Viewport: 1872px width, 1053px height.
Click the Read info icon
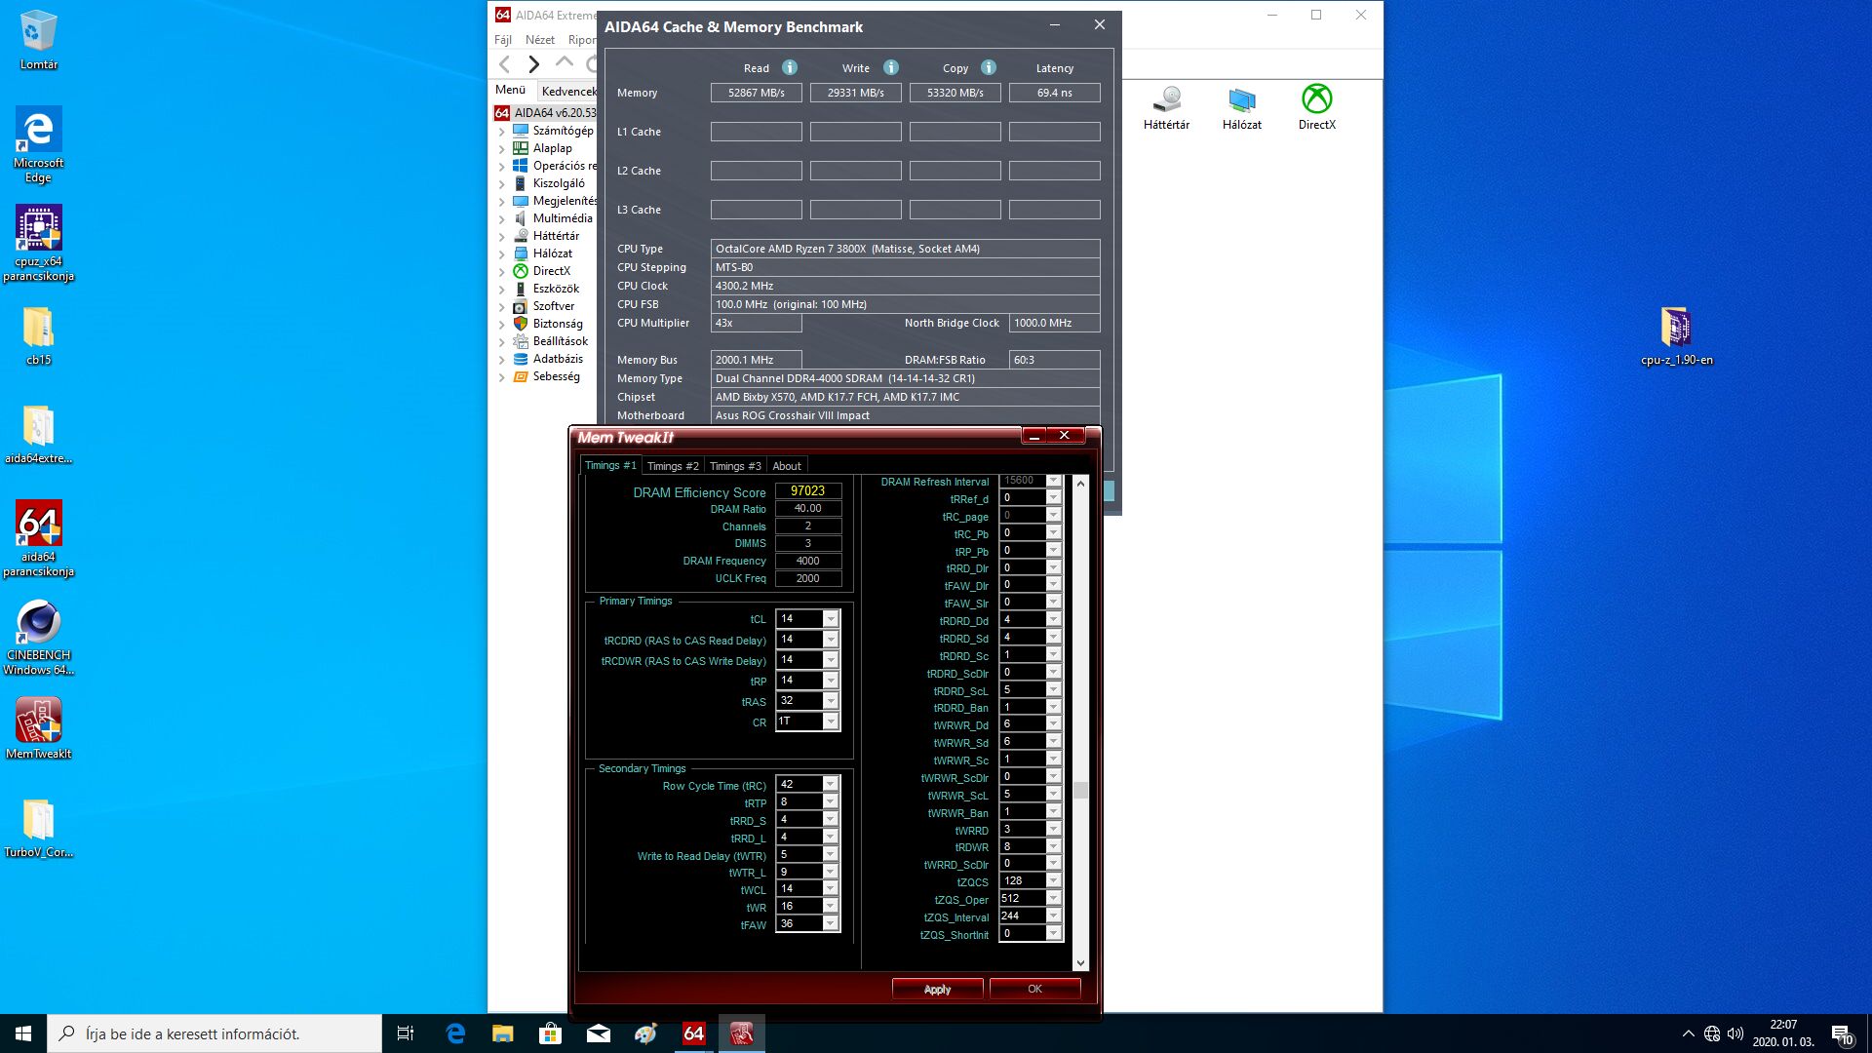(x=790, y=67)
